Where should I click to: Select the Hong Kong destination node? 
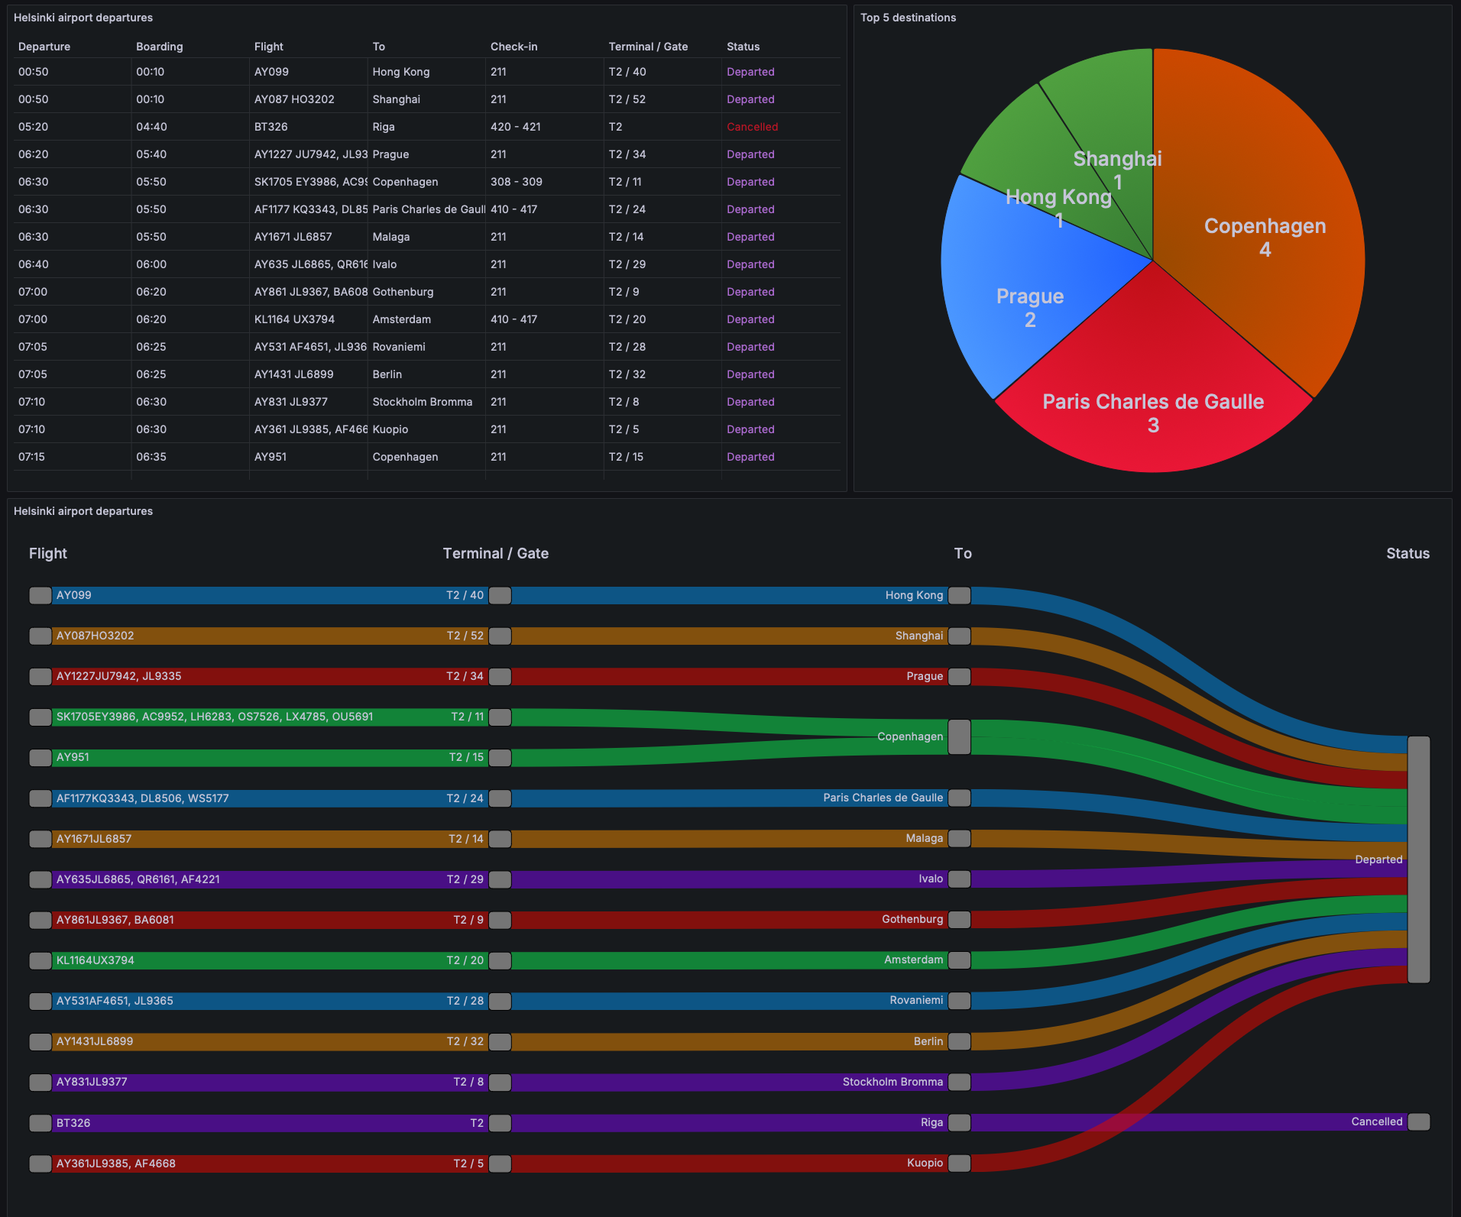(960, 595)
